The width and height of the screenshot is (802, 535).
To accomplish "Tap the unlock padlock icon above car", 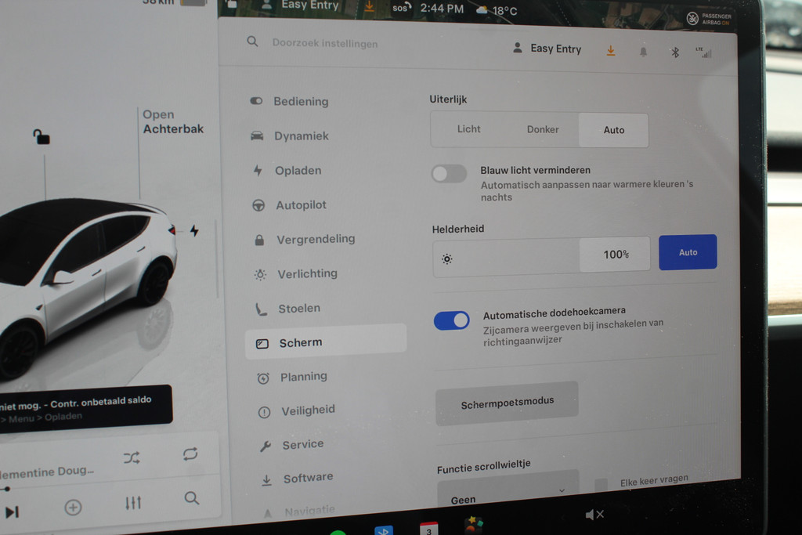I will click(41, 137).
